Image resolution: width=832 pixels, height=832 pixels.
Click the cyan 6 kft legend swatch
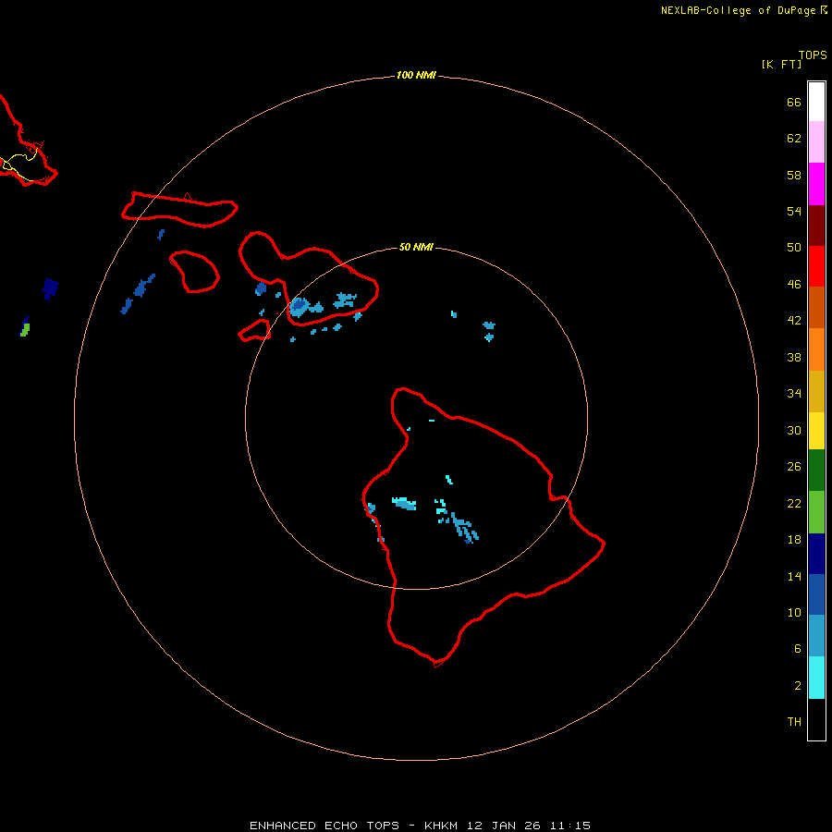point(816,678)
